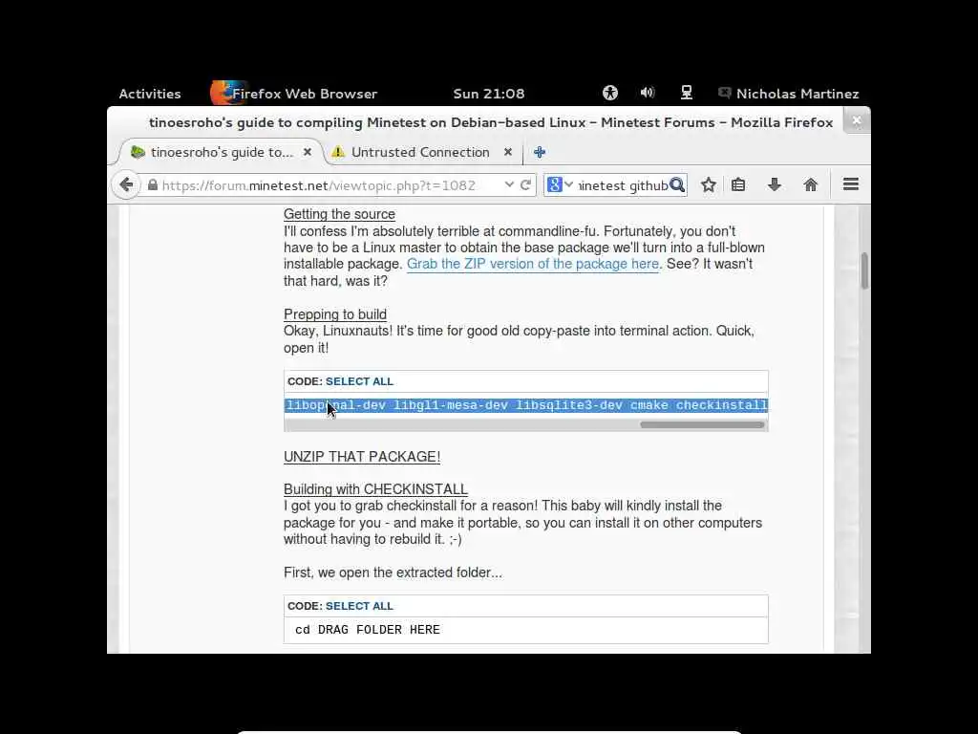Close the tinoesroho's guide tab

308,152
